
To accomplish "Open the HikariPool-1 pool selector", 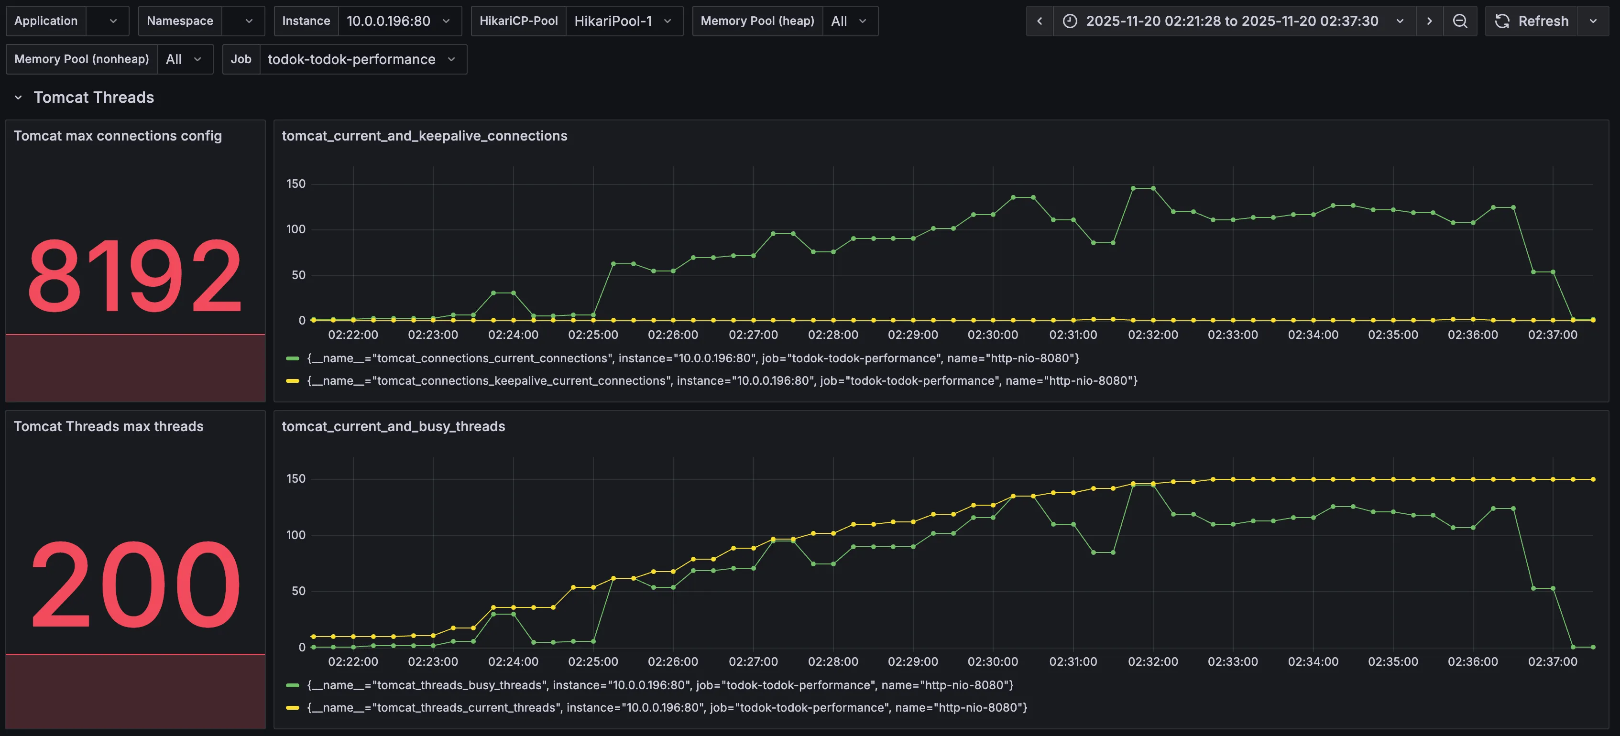I will pos(623,22).
